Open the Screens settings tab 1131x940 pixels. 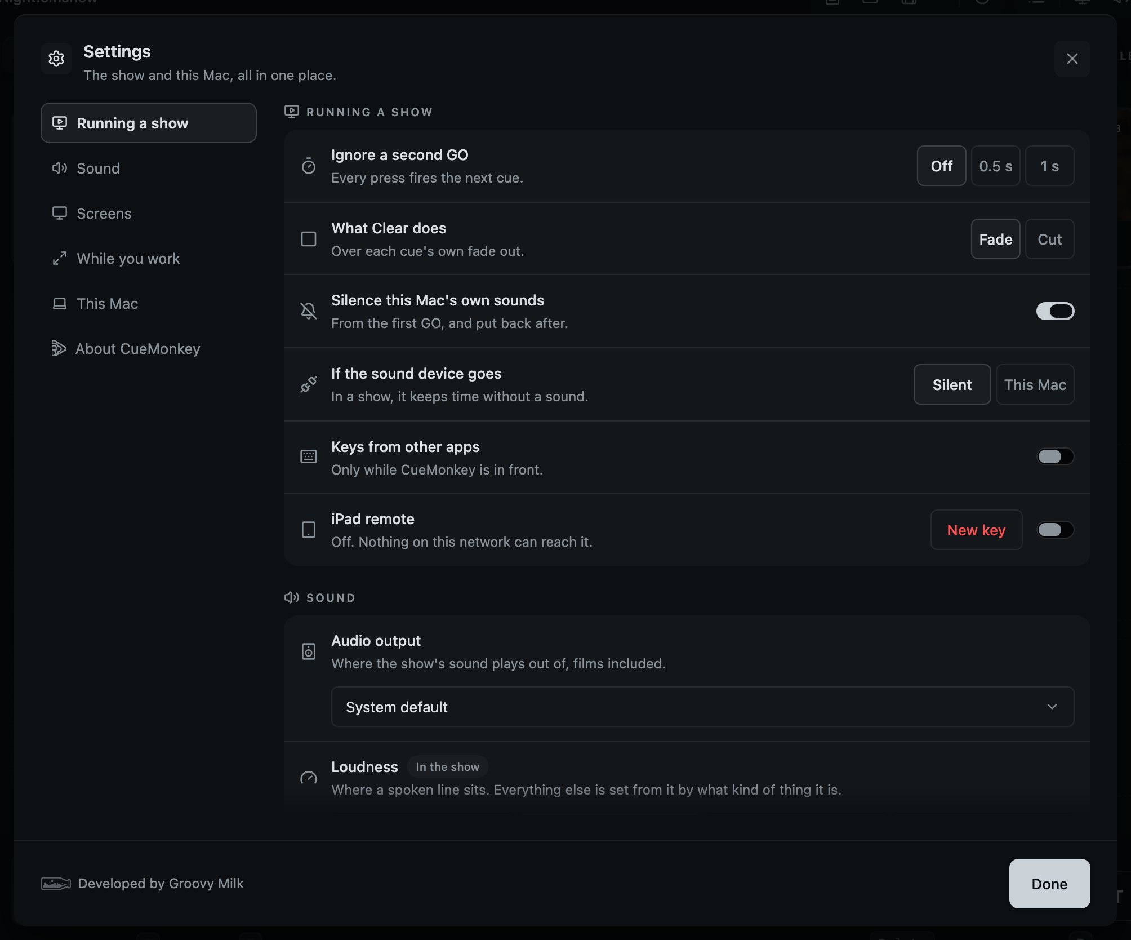(x=149, y=213)
